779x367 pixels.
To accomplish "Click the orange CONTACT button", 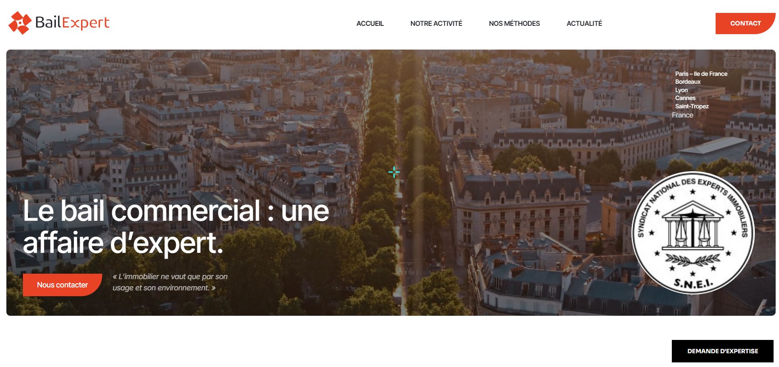I will pyautogui.click(x=745, y=23).
